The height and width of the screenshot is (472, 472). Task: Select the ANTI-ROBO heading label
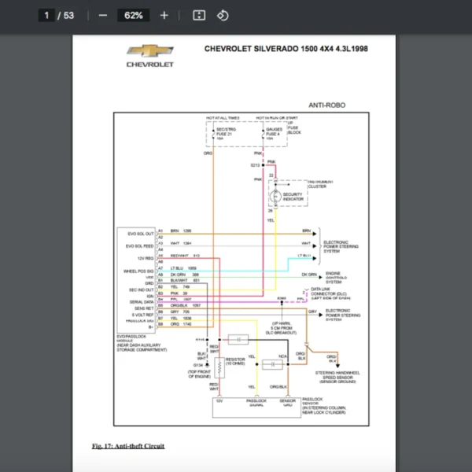click(326, 105)
